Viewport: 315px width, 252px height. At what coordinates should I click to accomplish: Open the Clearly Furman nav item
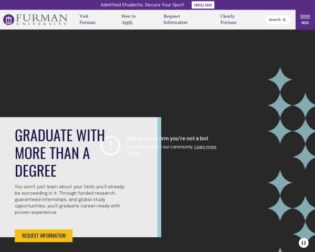[228, 19]
